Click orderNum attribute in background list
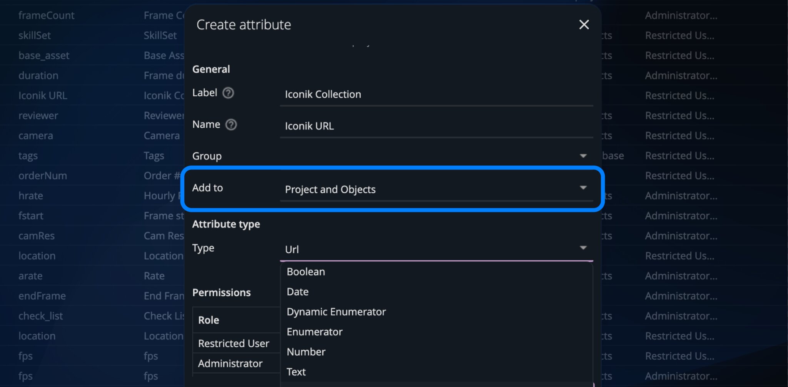 click(42, 176)
